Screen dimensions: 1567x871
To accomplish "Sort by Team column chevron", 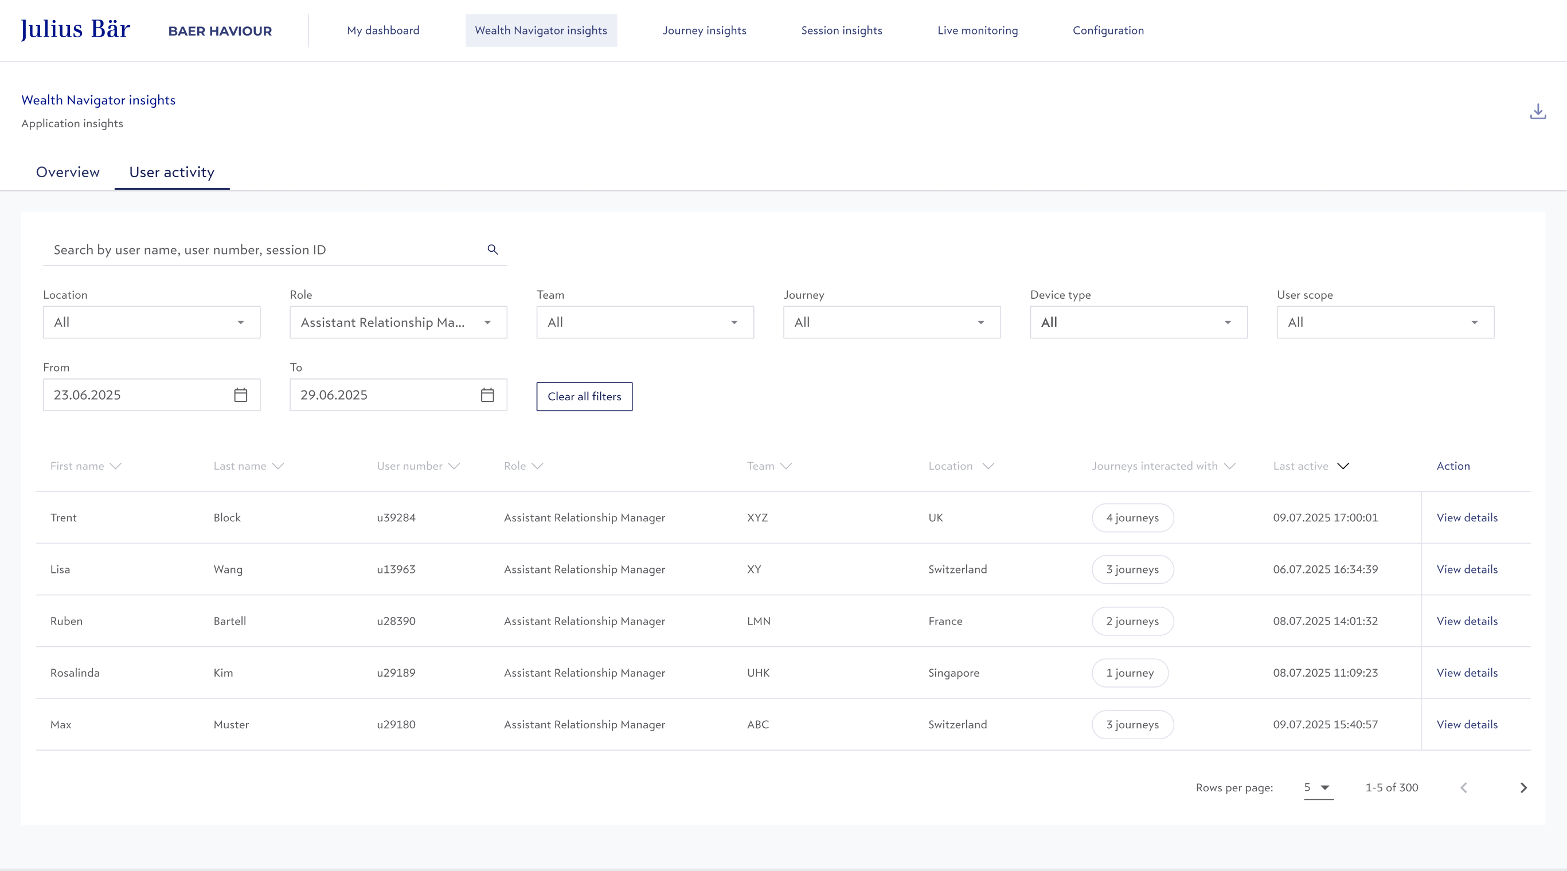I will [x=786, y=466].
